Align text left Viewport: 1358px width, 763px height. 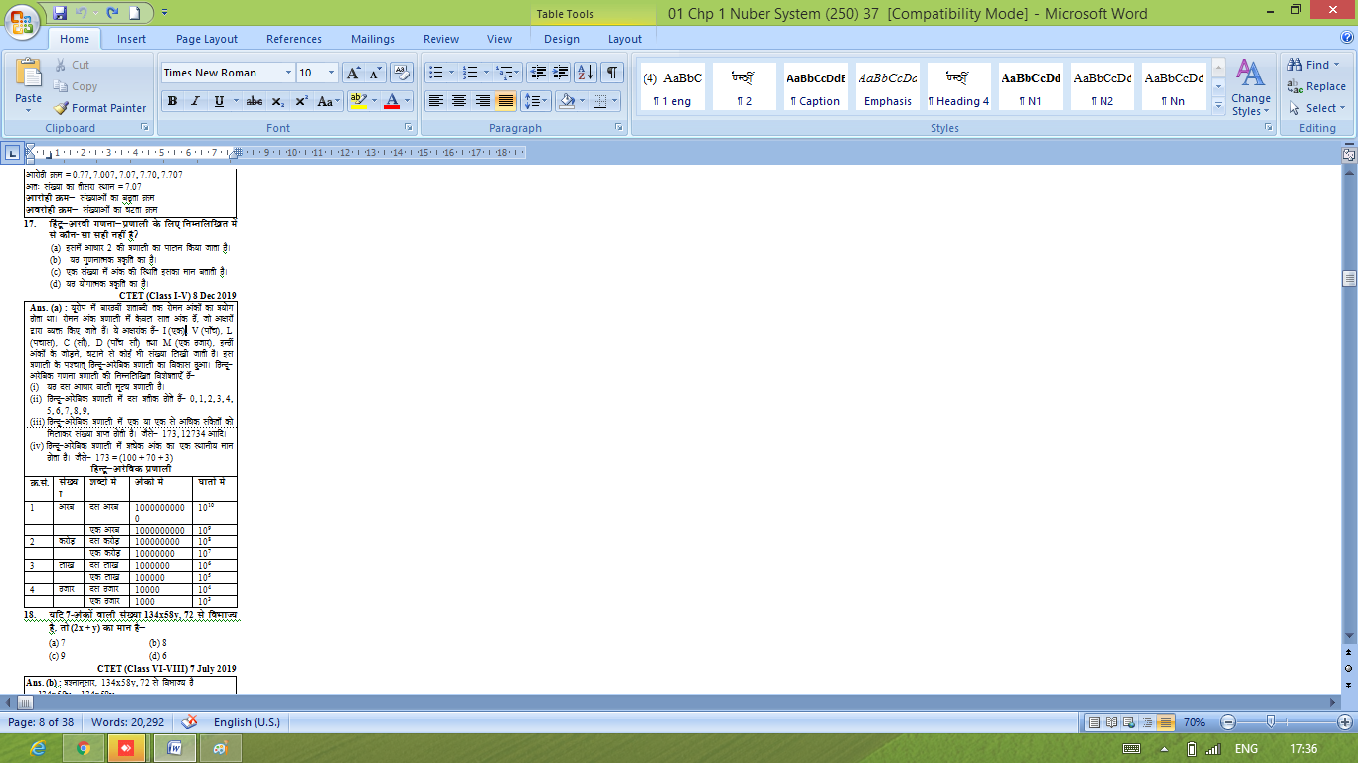point(435,101)
